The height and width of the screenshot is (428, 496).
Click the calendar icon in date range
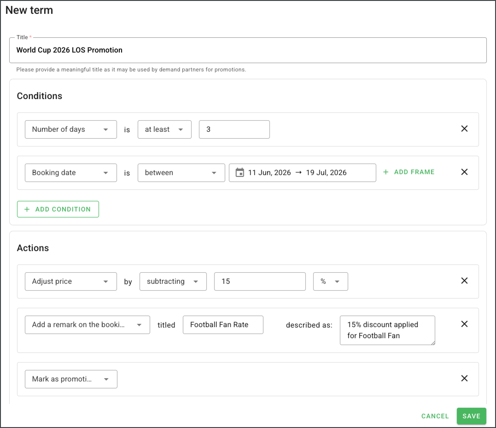pyautogui.click(x=239, y=173)
